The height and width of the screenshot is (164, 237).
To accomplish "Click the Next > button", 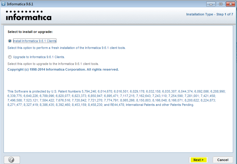I will click(x=198, y=160).
